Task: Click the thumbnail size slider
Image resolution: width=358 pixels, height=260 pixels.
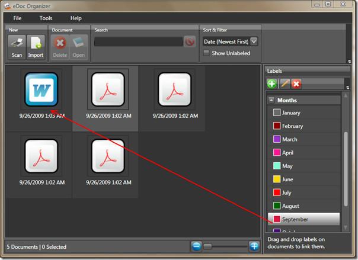Action: (x=225, y=246)
